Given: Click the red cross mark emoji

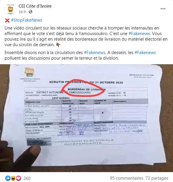Looking at the screenshot, I should [7, 20].
